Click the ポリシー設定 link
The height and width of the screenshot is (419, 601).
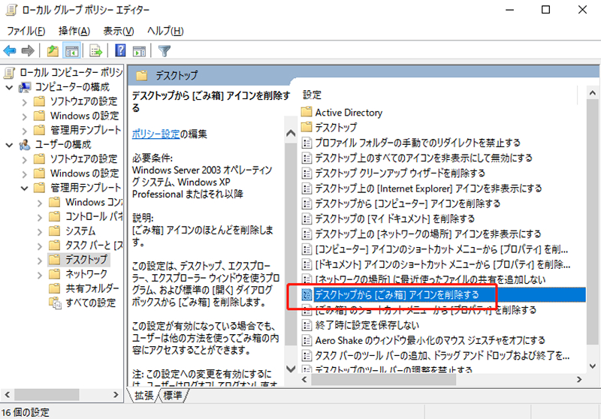[x=156, y=134]
